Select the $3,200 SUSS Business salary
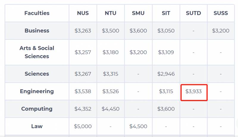 pos(221,31)
